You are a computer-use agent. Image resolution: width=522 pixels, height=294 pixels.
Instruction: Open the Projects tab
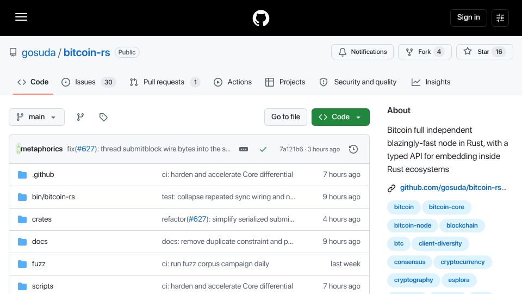[x=285, y=82]
